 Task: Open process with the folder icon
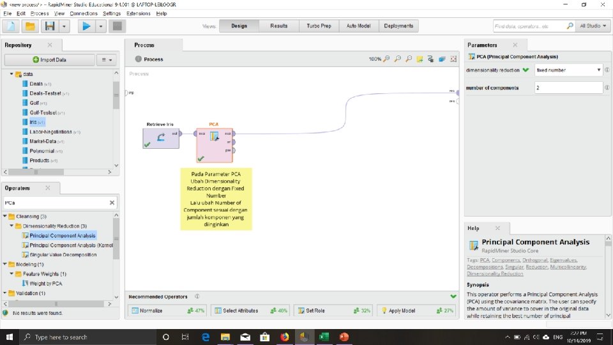click(30, 26)
